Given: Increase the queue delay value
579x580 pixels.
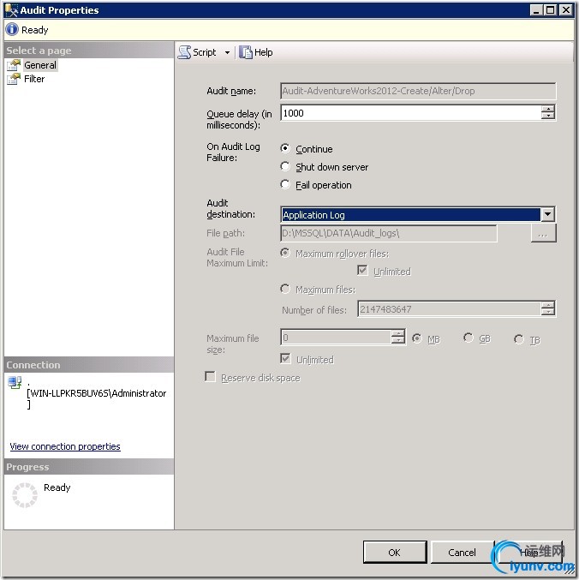Looking at the screenshot, I should 547,109.
